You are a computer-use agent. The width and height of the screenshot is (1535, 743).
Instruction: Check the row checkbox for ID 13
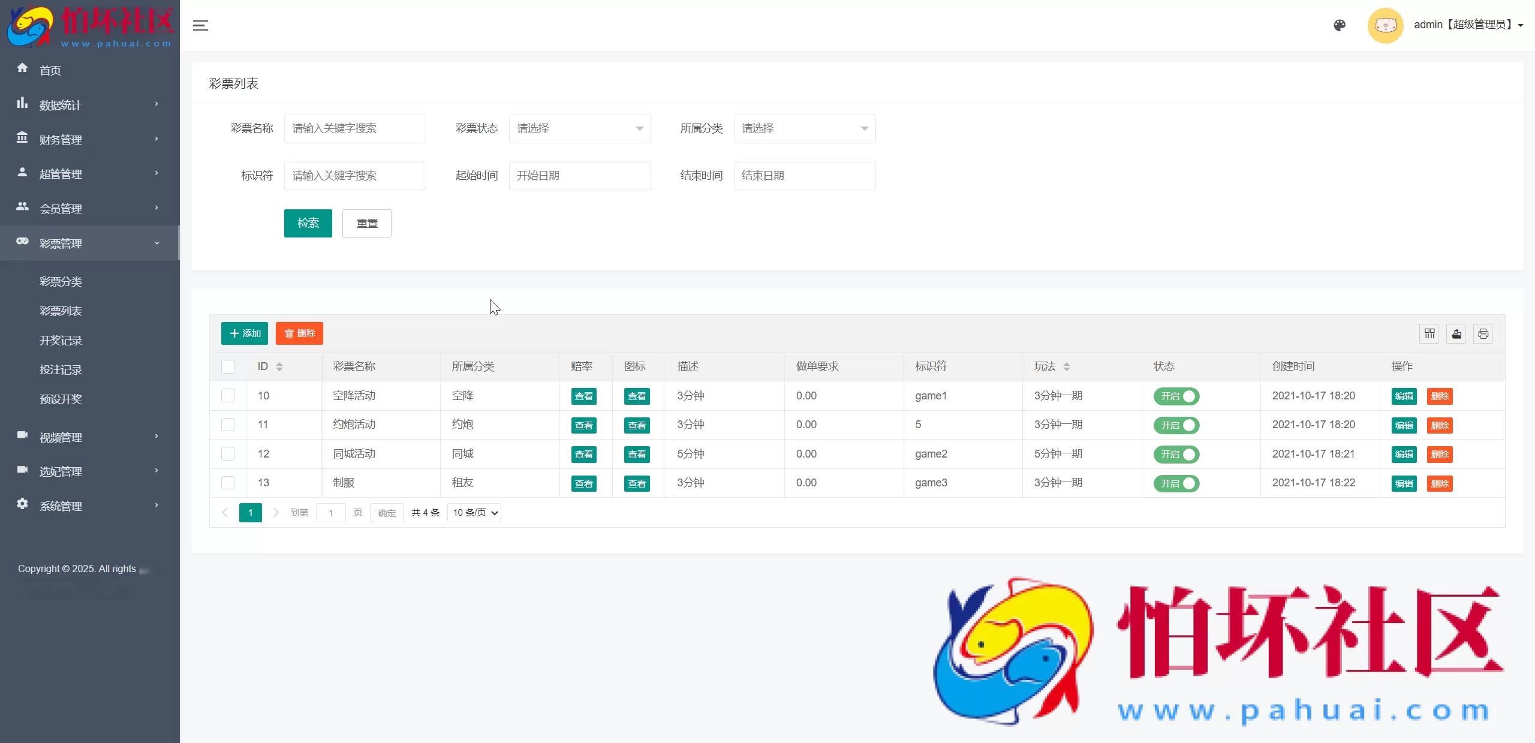pyautogui.click(x=228, y=483)
